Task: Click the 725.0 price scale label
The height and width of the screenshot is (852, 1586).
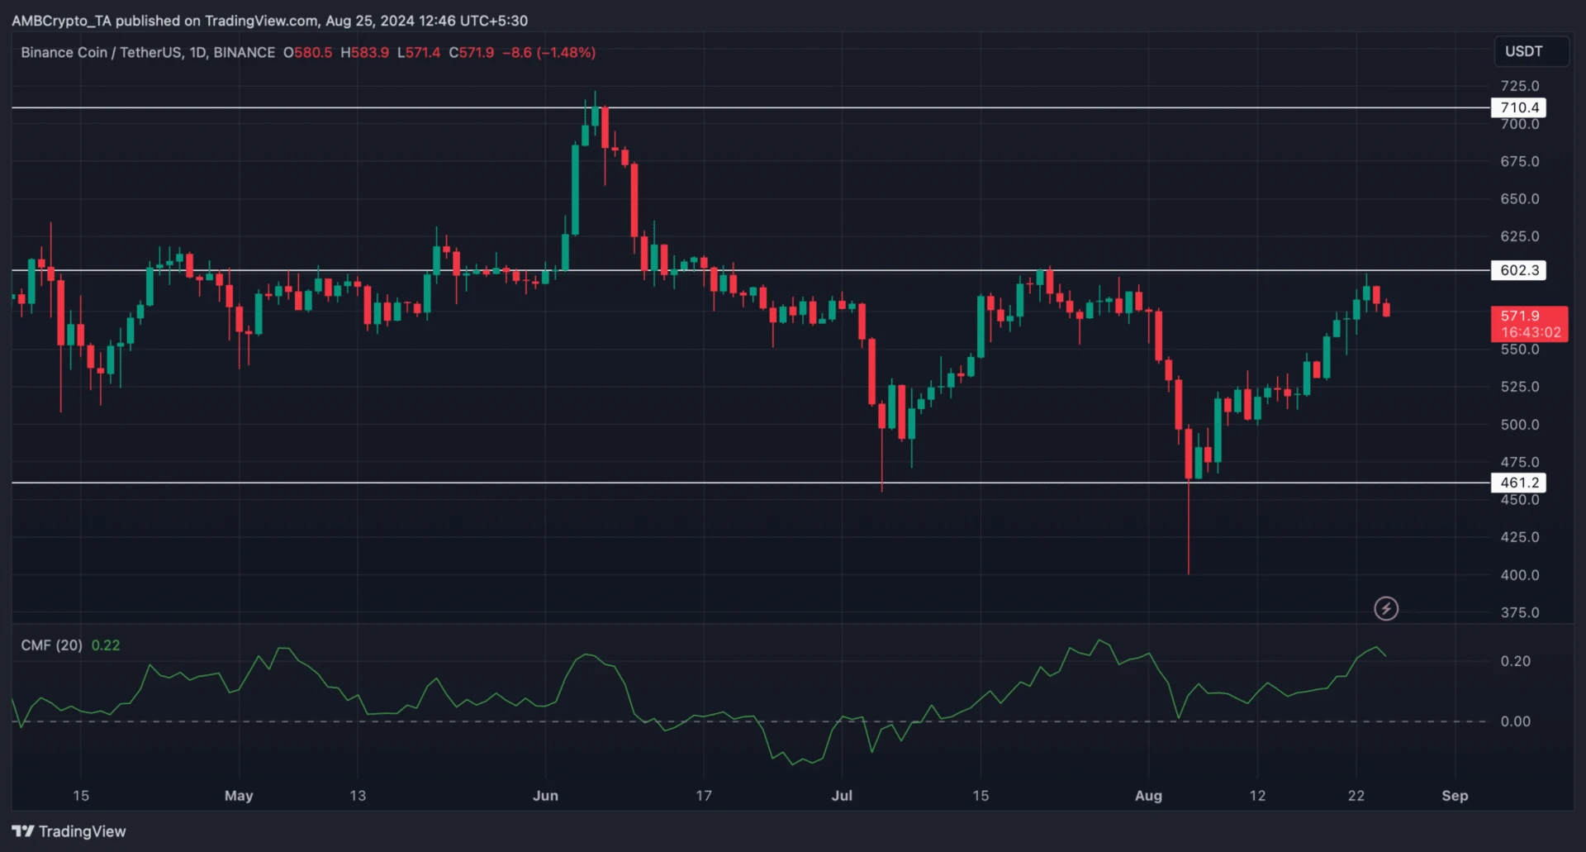Action: [1520, 86]
